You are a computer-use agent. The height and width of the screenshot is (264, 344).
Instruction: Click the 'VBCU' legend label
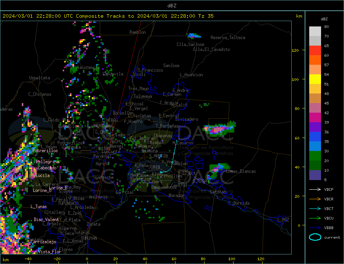329,218
